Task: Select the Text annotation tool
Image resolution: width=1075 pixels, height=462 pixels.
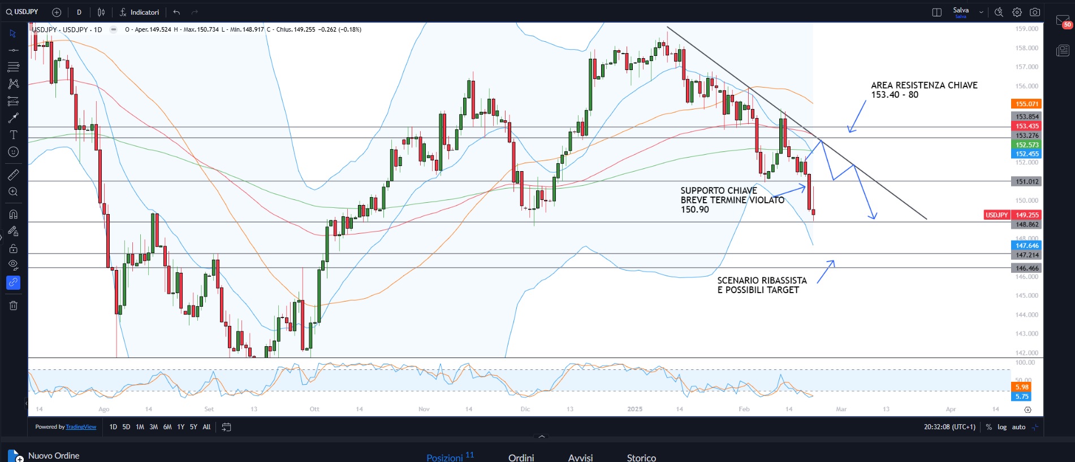Action: 13,135
